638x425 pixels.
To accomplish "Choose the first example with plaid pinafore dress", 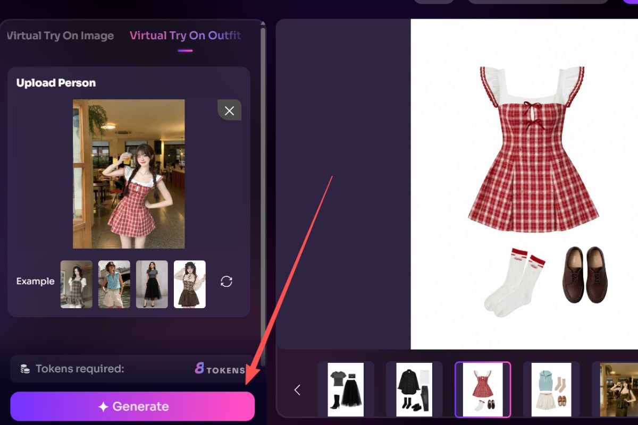I will click(x=77, y=284).
